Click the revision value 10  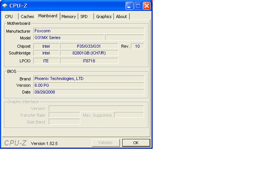pos(137,46)
